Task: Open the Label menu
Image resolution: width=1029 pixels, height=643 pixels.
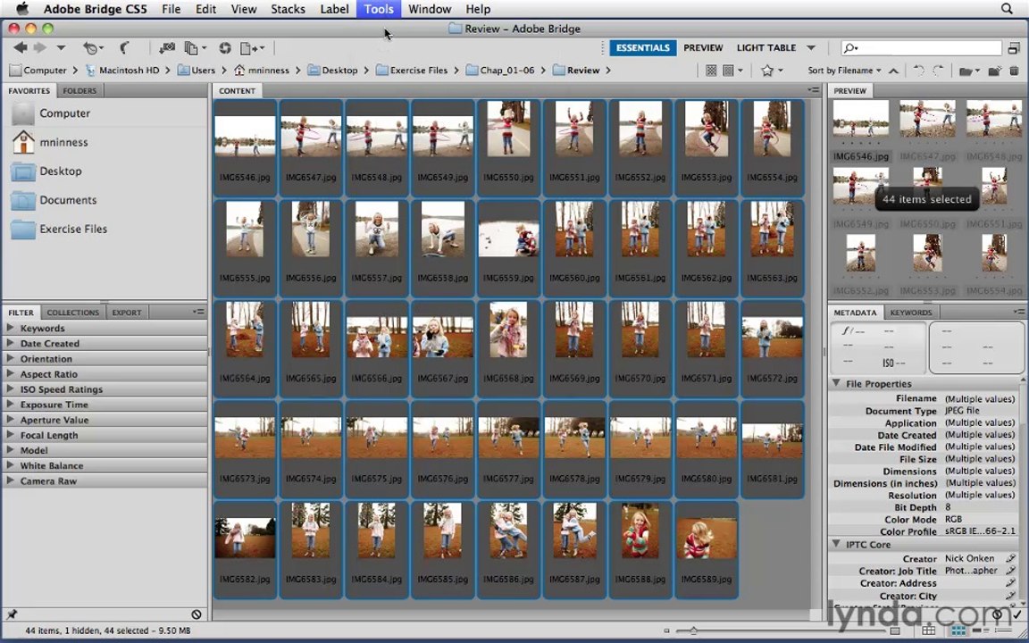Action: pos(334,9)
